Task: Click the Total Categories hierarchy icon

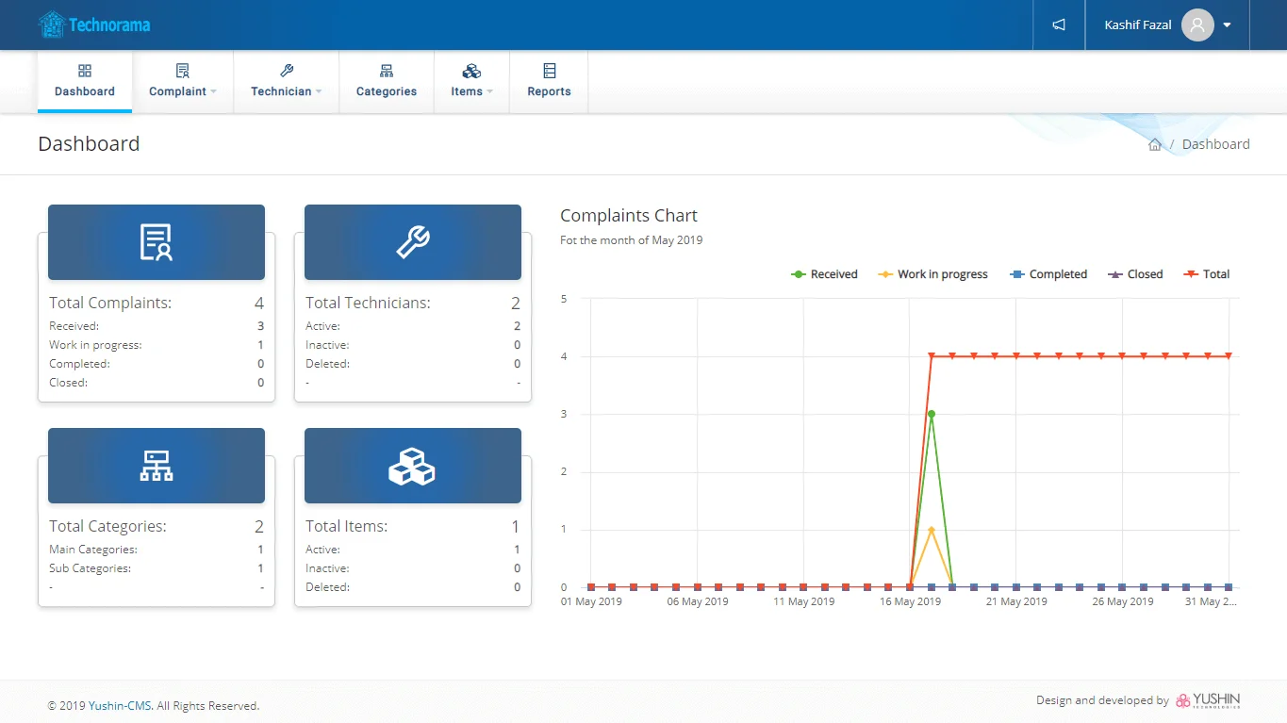Action: tap(157, 466)
